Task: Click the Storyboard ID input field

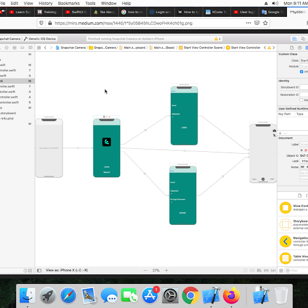Action: (304, 87)
